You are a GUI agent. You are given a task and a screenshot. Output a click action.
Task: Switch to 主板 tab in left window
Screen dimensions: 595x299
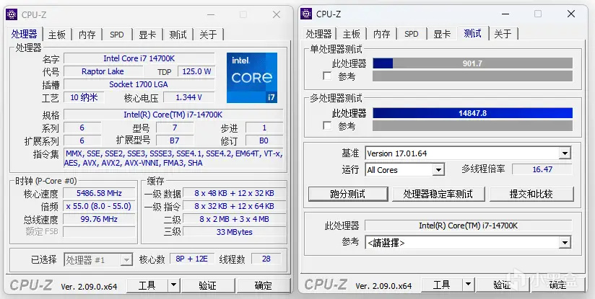click(x=57, y=35)
